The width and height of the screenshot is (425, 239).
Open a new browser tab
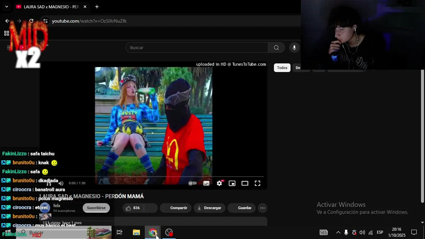[x=97, y=7]
